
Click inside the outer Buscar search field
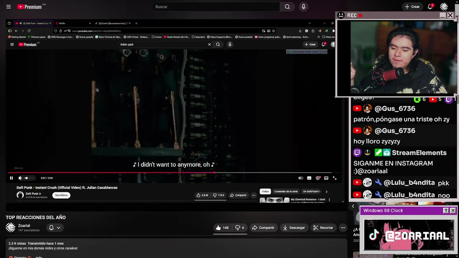(x=217, y=7)
